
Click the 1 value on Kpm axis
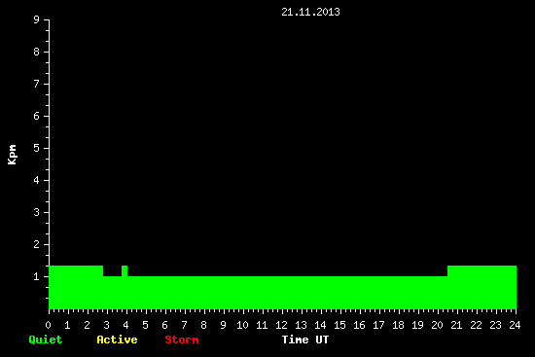click(x=37, y=276)
